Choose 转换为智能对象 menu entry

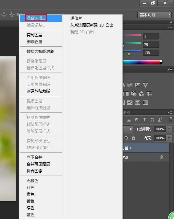tap(41, 52)
